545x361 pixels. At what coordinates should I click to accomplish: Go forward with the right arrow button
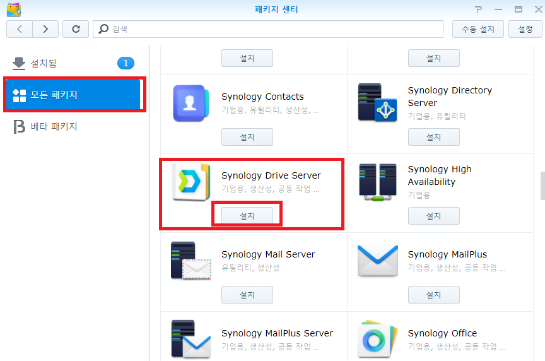(x=45, y=29)
